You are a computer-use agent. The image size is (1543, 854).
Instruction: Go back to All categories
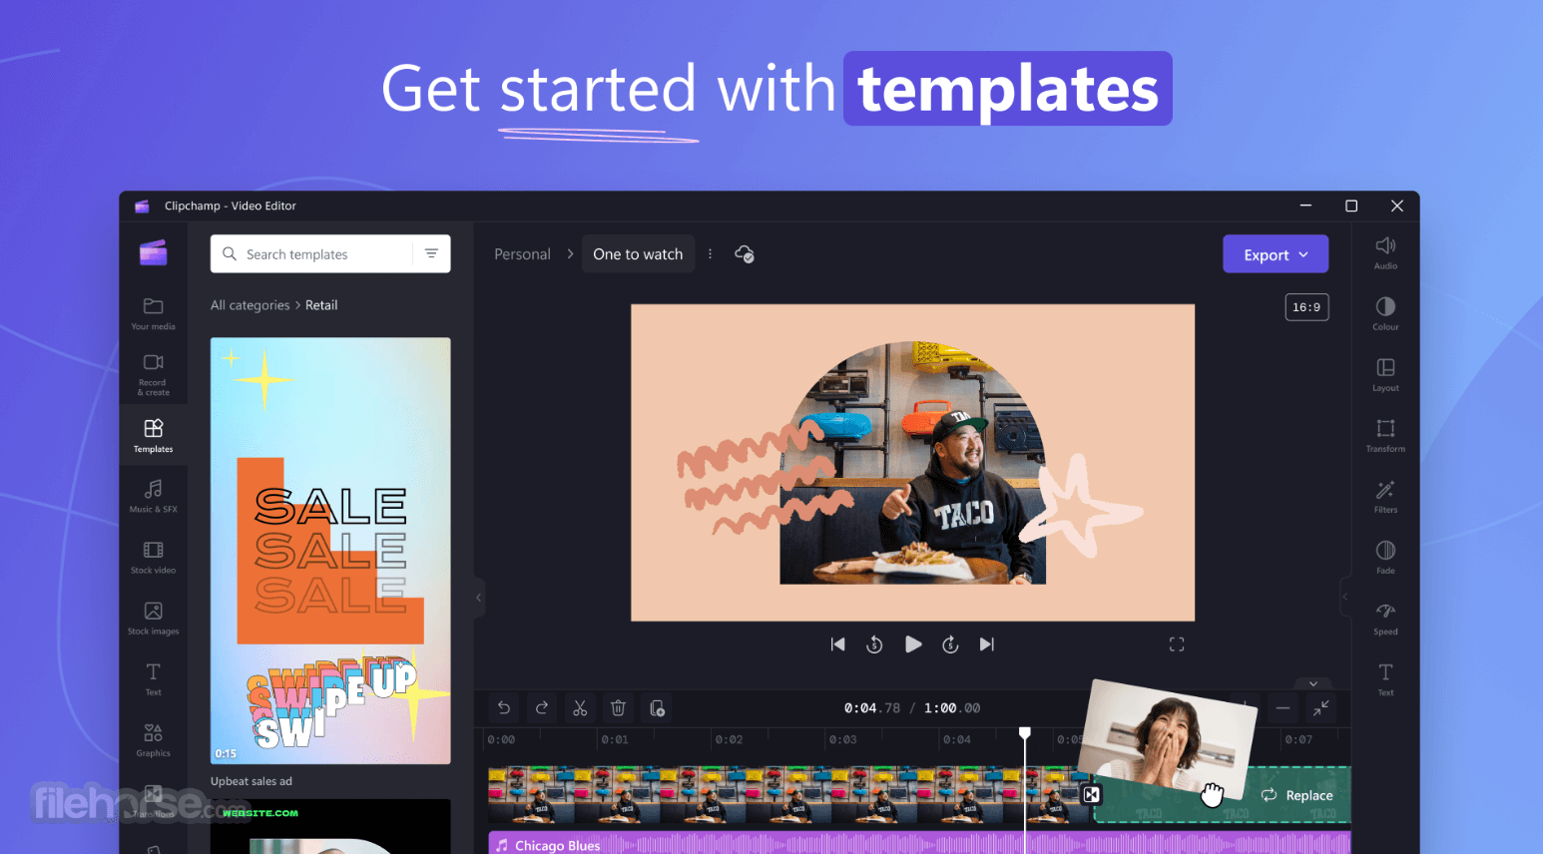[x=250, y=305]
